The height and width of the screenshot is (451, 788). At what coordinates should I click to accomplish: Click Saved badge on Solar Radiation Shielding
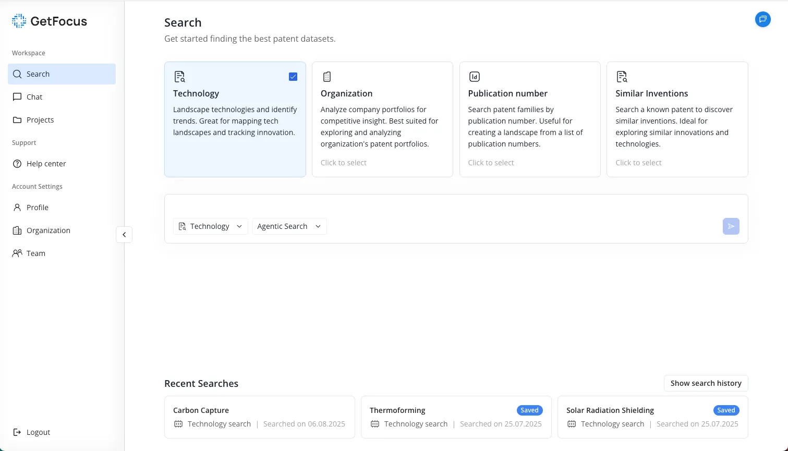point(726,410)
